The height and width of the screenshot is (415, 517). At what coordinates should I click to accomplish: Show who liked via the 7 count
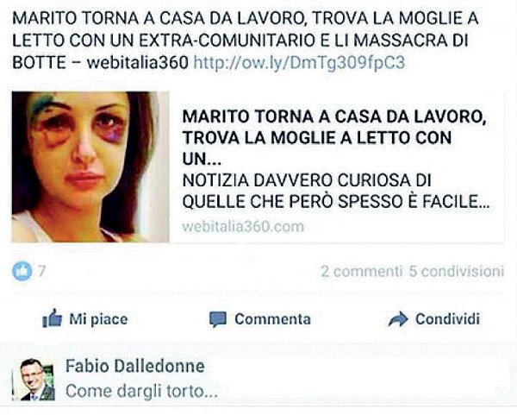[x=41, y=271]
